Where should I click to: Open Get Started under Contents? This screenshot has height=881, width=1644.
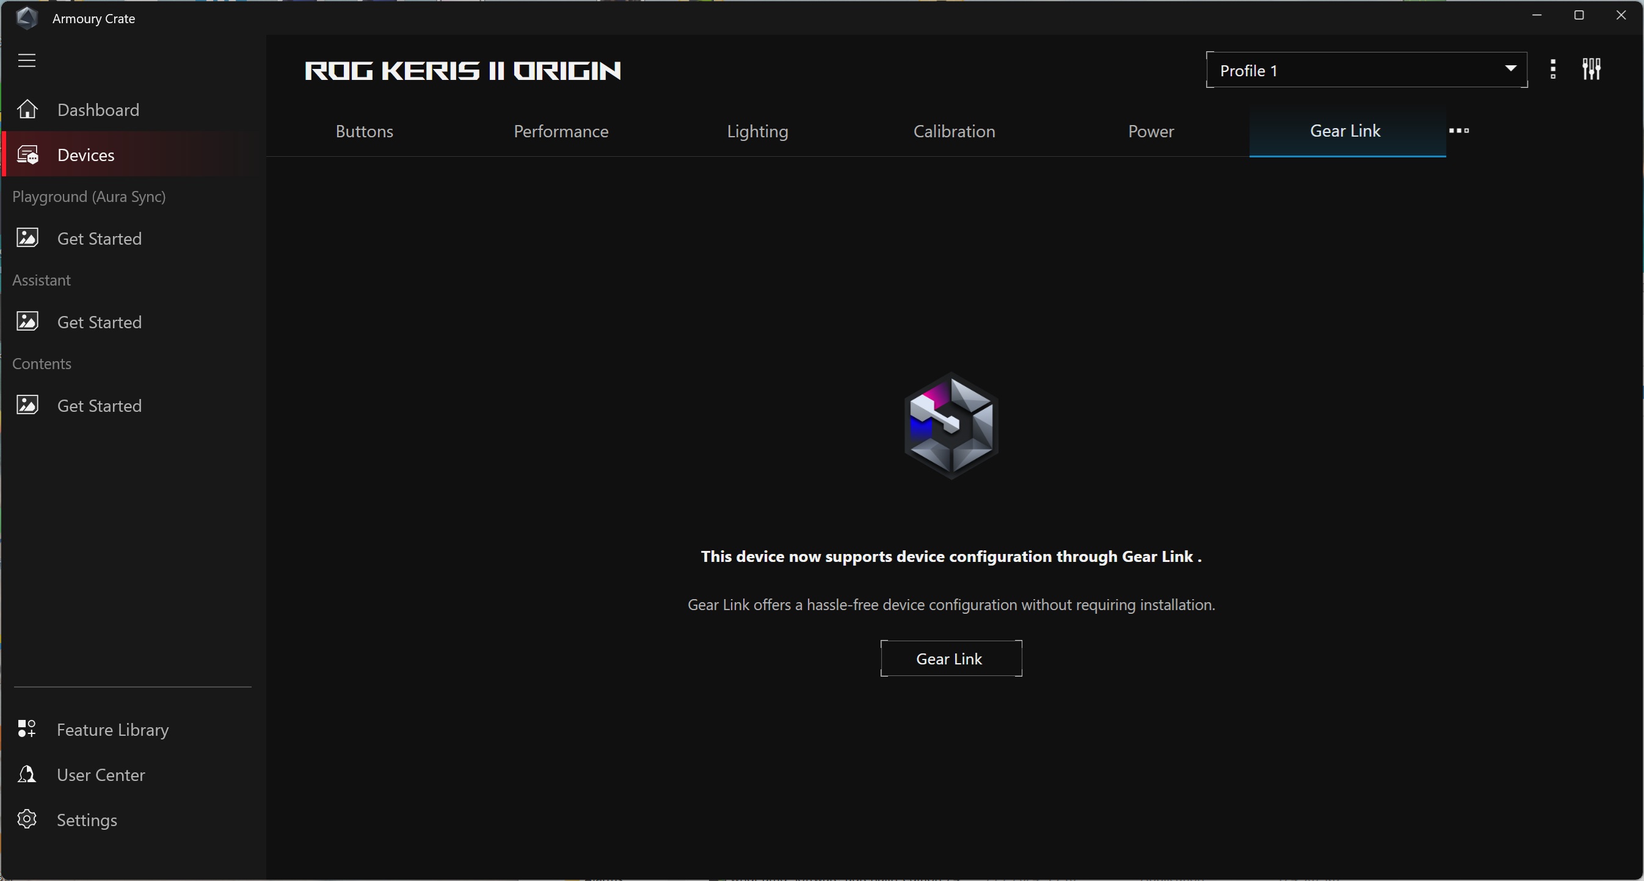(x=133, y=406)
